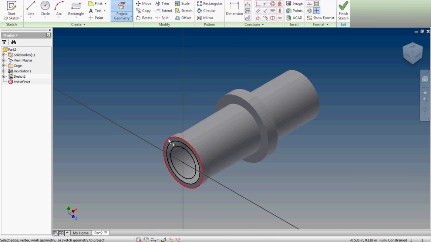Toggle the Center Point format button
Image resolution: width=431 pixels, height=242 pixels.
tap(317, 11)
